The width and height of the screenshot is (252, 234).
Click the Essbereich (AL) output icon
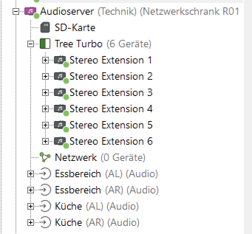45,174
